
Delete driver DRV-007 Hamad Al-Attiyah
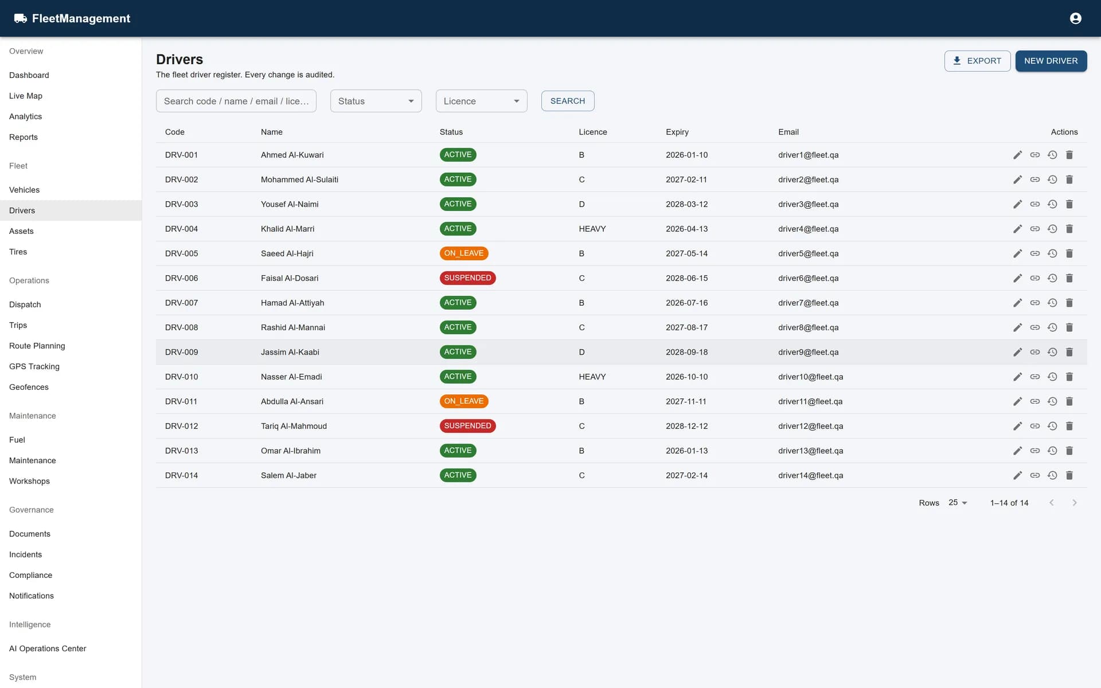[x=1069, y=303]
